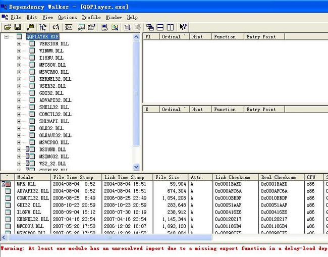Viewport: 328px width, 257px height.
Task: Click the app icon left of File menu
Action: 5,17
